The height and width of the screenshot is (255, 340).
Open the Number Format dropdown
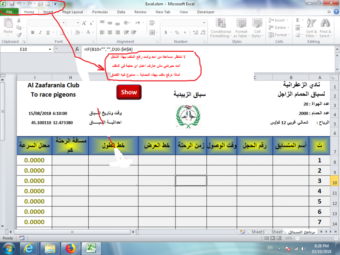(x=204, y=23)
